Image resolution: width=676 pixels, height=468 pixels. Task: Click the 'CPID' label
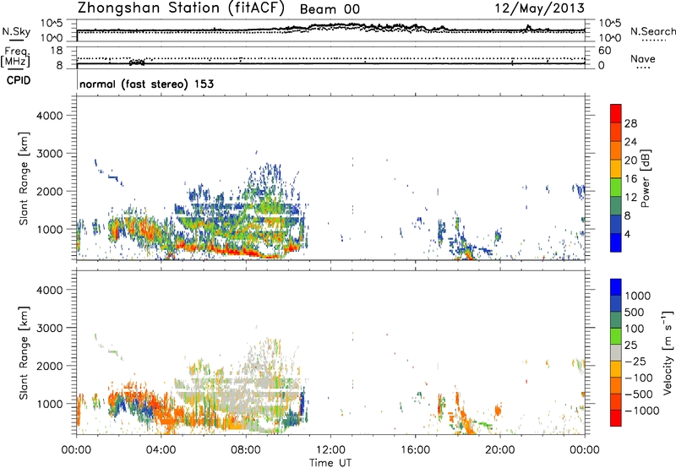(19, 80)
